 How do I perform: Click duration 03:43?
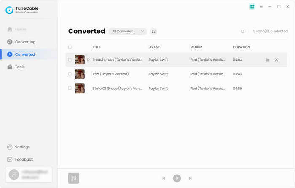(x=237, y=74)
